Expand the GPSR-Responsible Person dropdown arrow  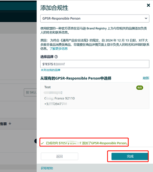coord(146,18)
